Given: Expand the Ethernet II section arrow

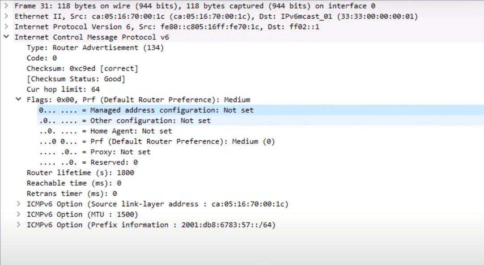Looking at the screenshot, I should coord(6,16).
